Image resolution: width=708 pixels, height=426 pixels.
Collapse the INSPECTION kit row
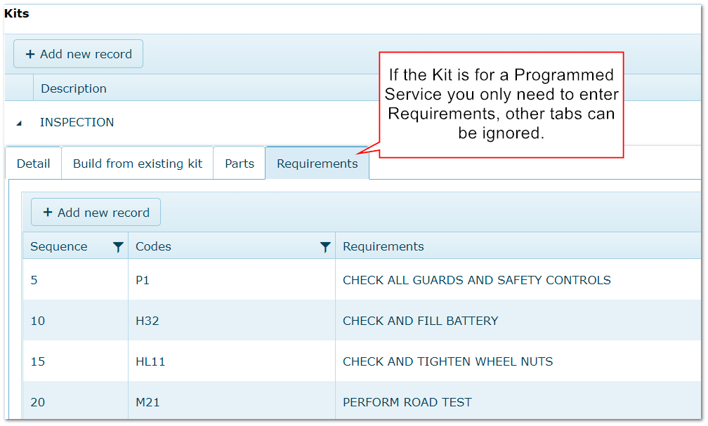pyautogui.click(x=19, y=124)
